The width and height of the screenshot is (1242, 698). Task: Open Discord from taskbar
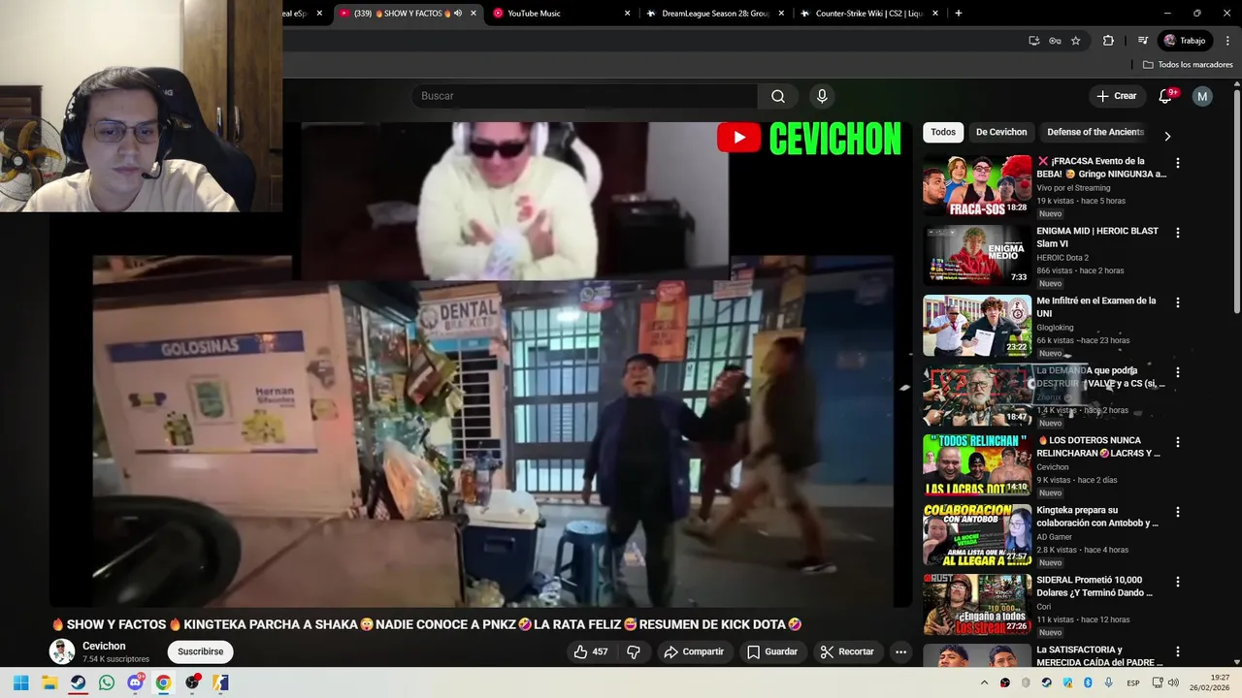point(135,682)
